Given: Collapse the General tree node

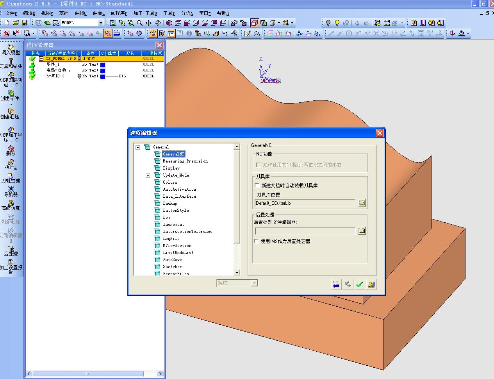Looking at the screenshot, I should (x=137, y=147).
